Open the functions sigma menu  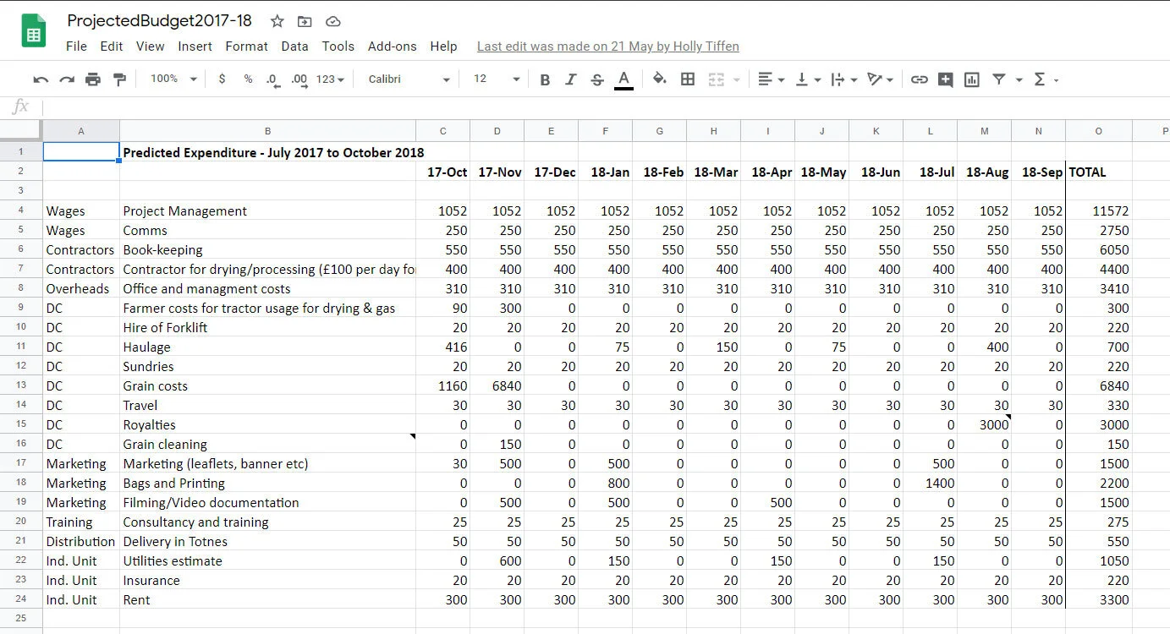1046,79
